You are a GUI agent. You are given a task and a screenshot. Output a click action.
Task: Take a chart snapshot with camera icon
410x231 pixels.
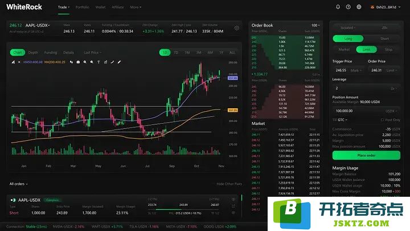tap(78, 62)
